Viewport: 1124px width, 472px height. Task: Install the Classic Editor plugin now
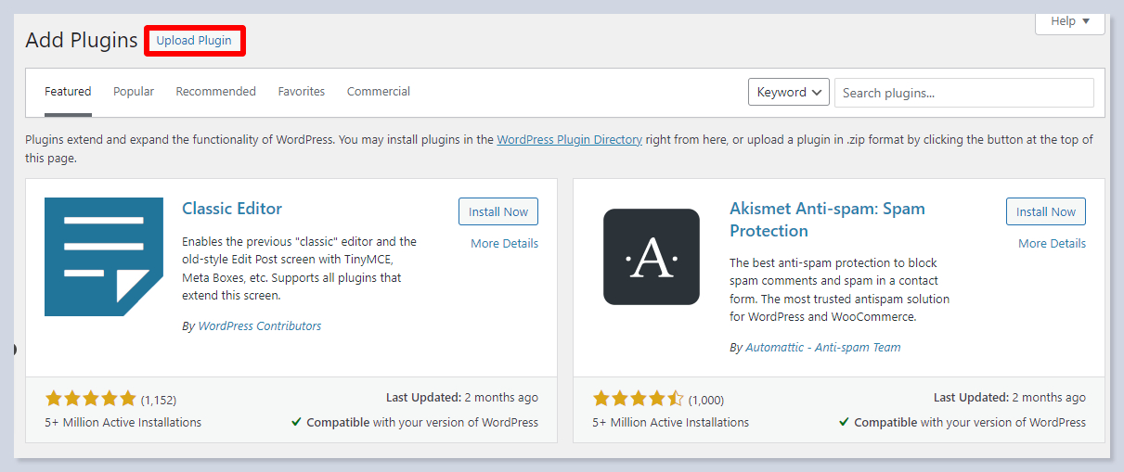(497, 211)
